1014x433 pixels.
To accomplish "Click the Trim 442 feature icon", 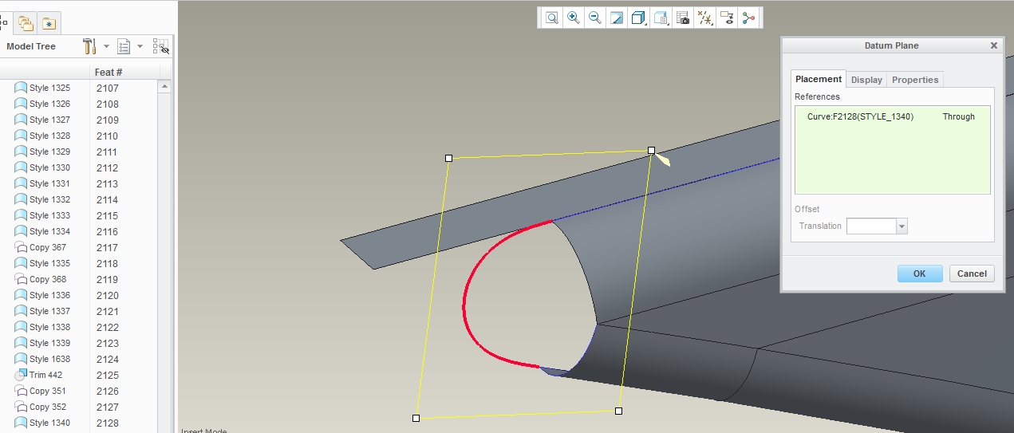I will (x=21, y=375).
